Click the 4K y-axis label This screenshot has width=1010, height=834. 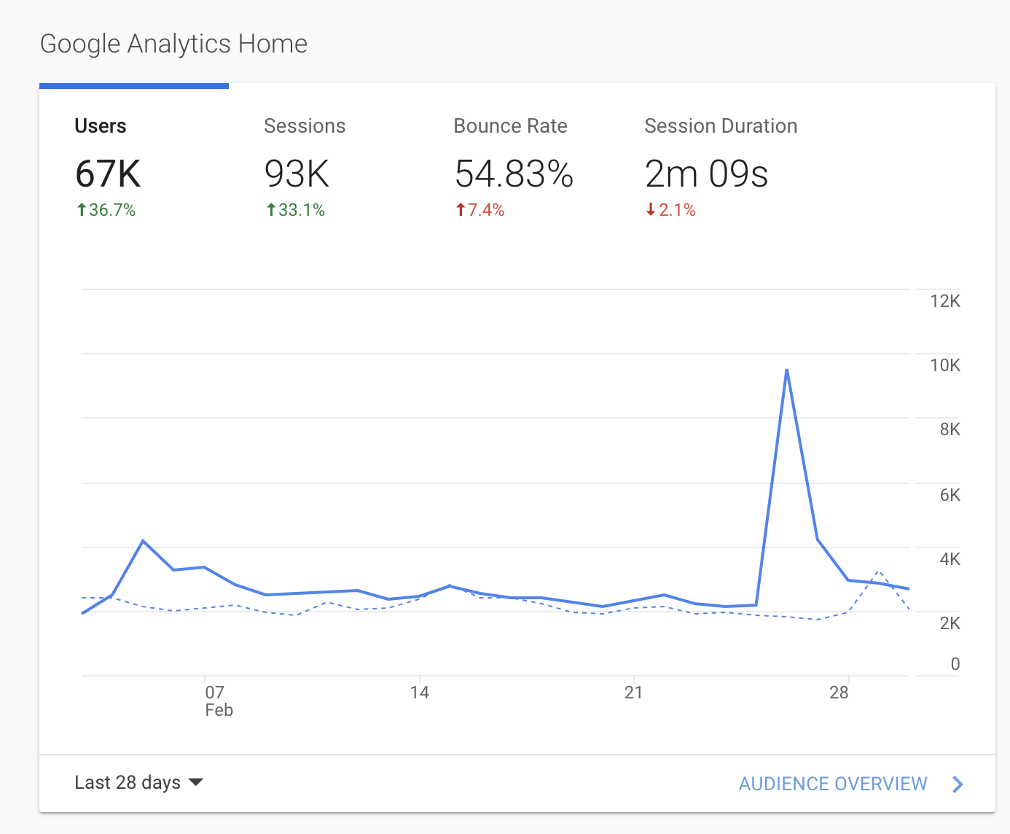pos(950,559)
